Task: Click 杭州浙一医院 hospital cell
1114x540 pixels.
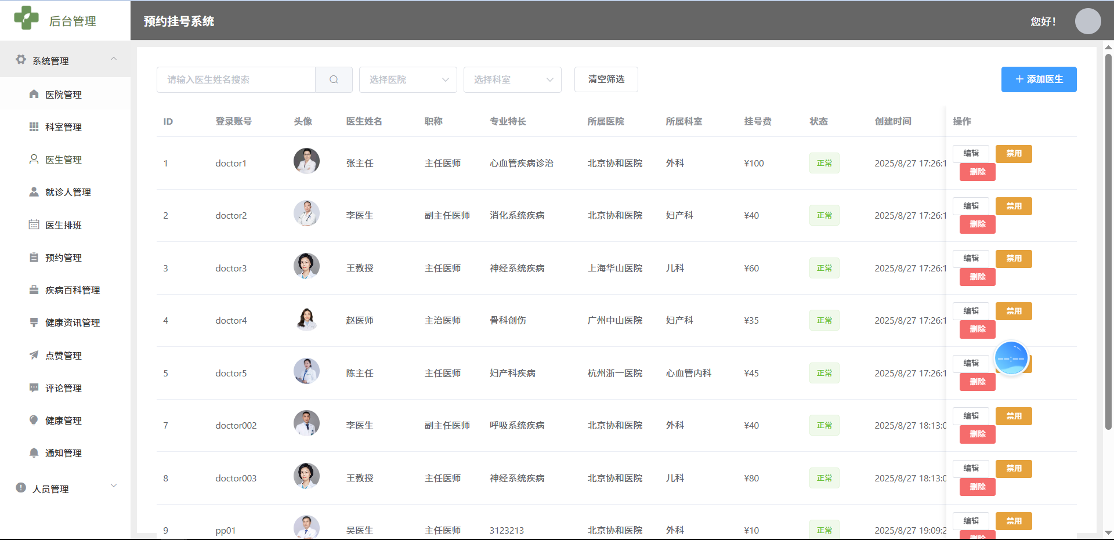Action: tap(615, 373)
